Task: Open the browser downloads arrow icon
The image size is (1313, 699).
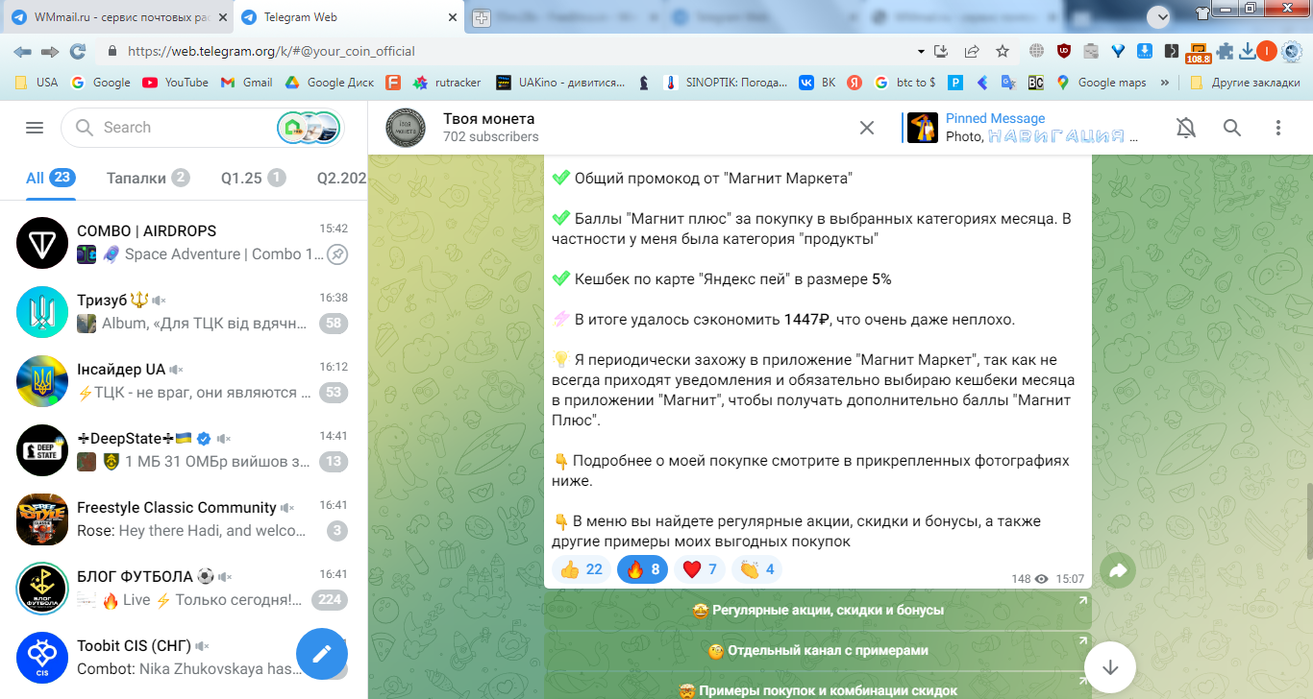Action: pyautogui.click(x=1247, y=51)
